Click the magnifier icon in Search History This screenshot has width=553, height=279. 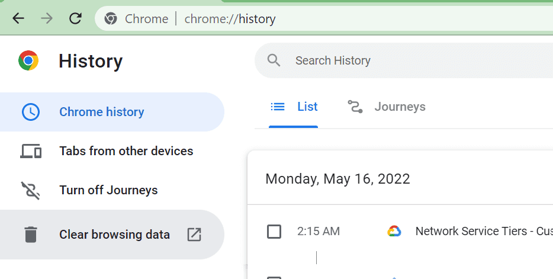[x=274, y=60]
